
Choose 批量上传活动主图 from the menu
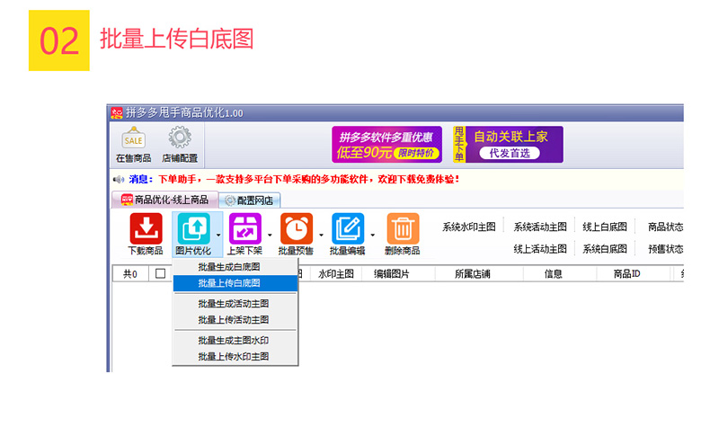click(235, 319)
